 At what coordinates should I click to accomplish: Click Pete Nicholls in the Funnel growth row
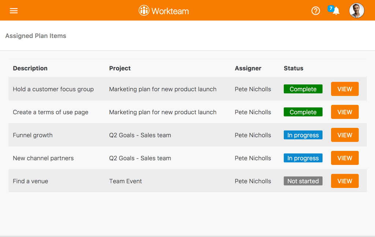click(253, 135)
